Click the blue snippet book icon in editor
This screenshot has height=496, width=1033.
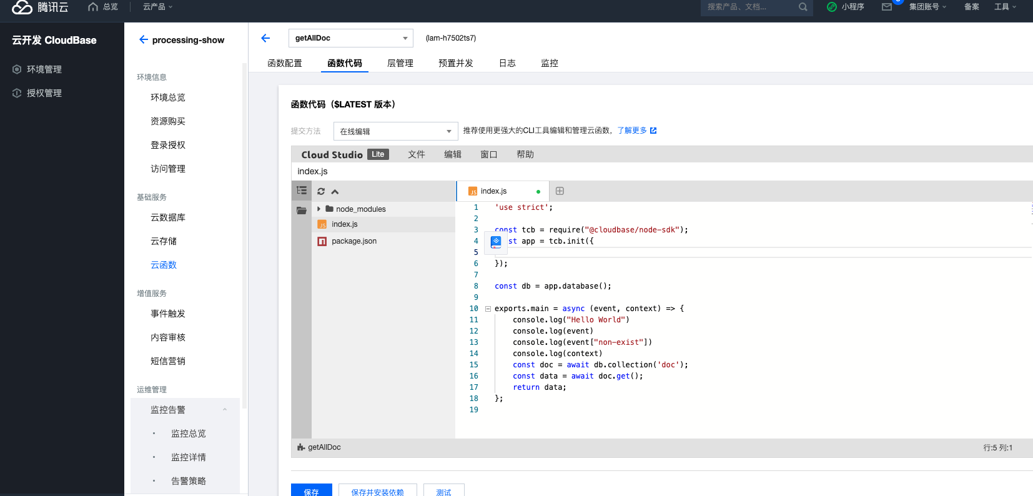click(496, 242)
